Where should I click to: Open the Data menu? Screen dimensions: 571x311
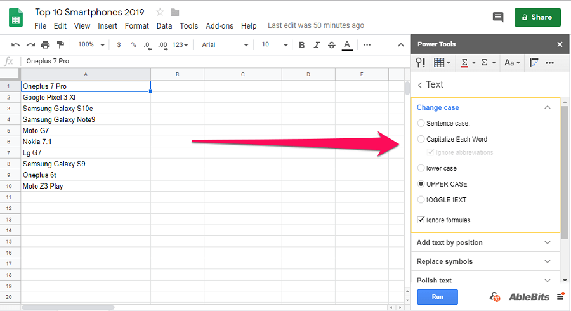point(164,26)
